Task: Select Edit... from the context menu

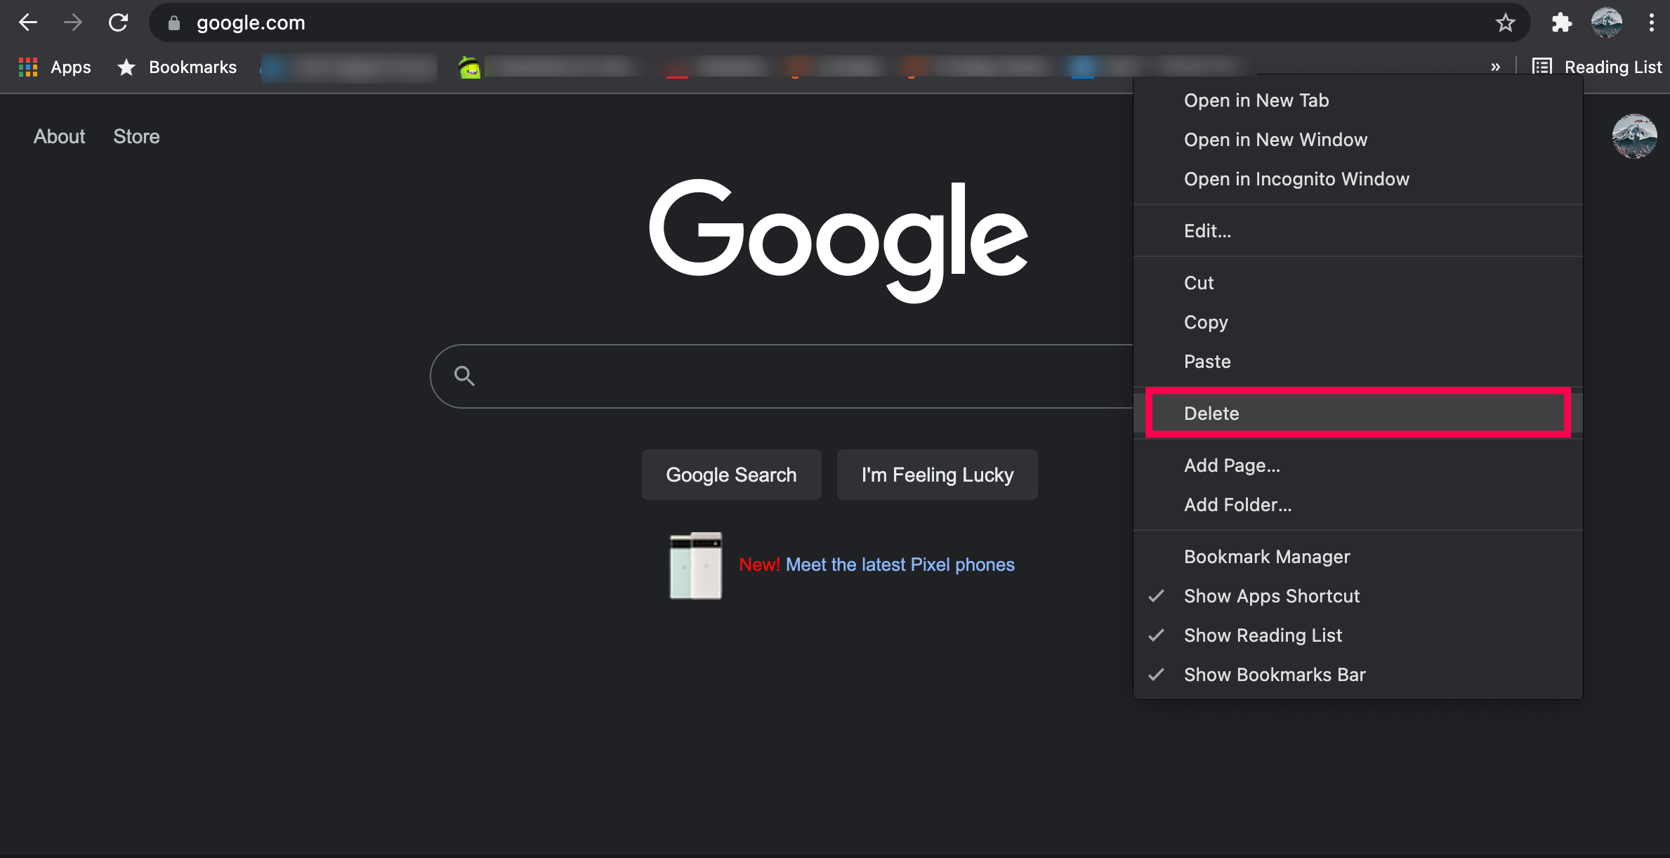Action: point(1357,231)
